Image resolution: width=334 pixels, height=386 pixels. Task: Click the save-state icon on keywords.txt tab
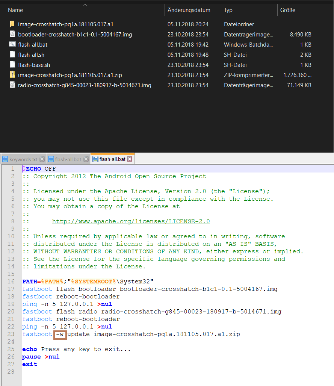pyautogui.click(x=5, y=159)
